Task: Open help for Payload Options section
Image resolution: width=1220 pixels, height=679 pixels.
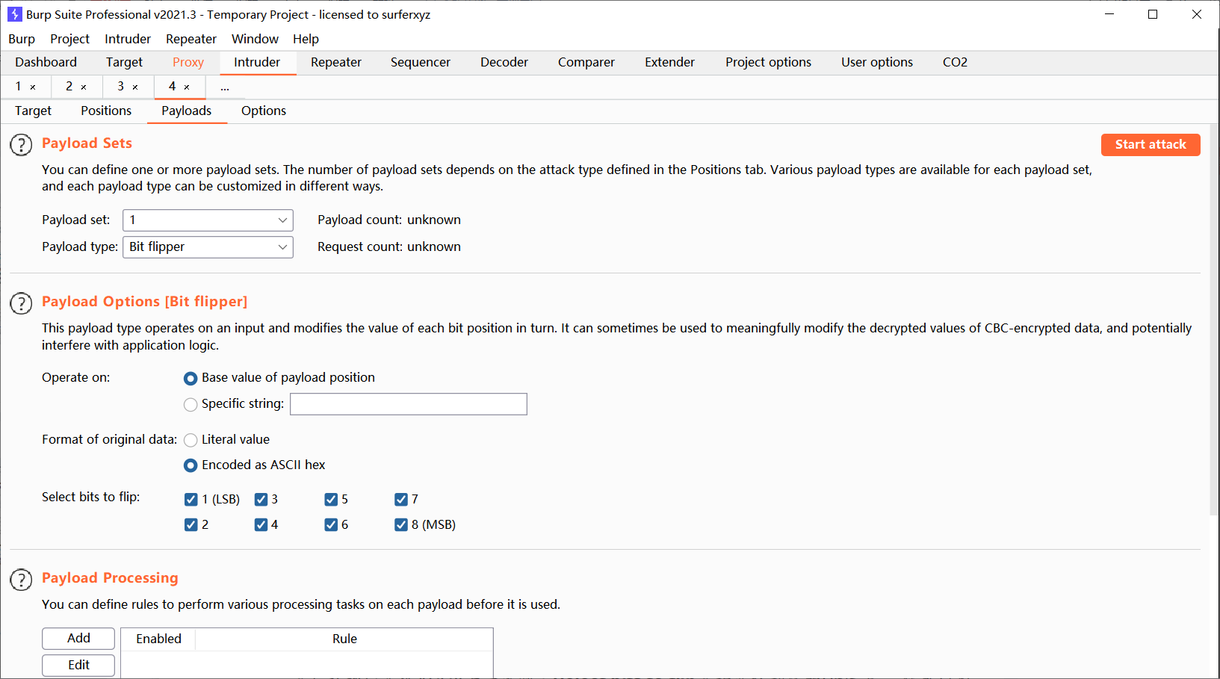Action: click(21, 303)
